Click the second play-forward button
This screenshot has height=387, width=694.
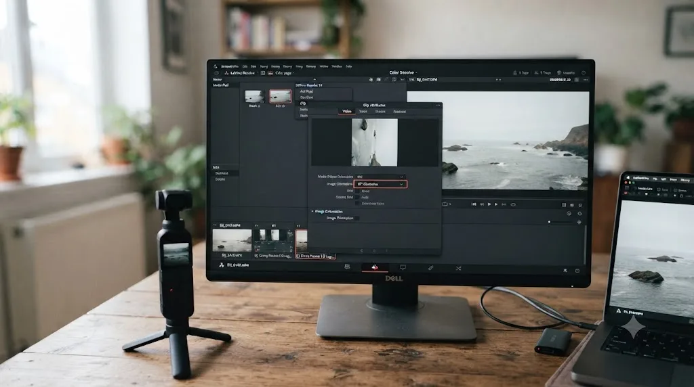496,204
